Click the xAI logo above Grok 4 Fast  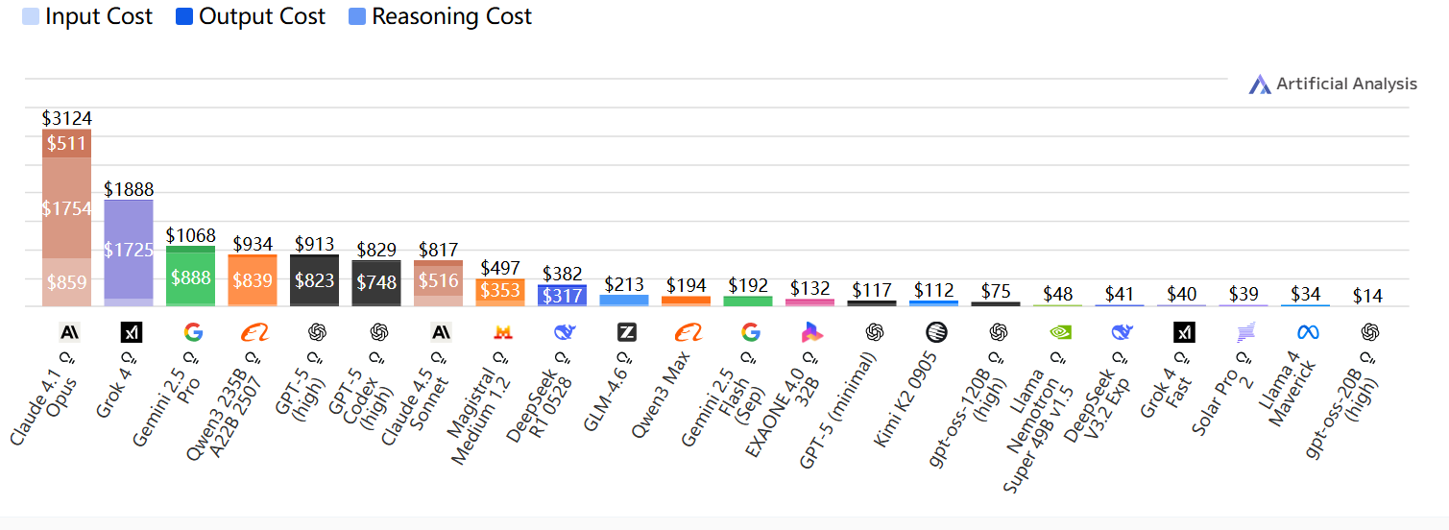click(1184, 332)
